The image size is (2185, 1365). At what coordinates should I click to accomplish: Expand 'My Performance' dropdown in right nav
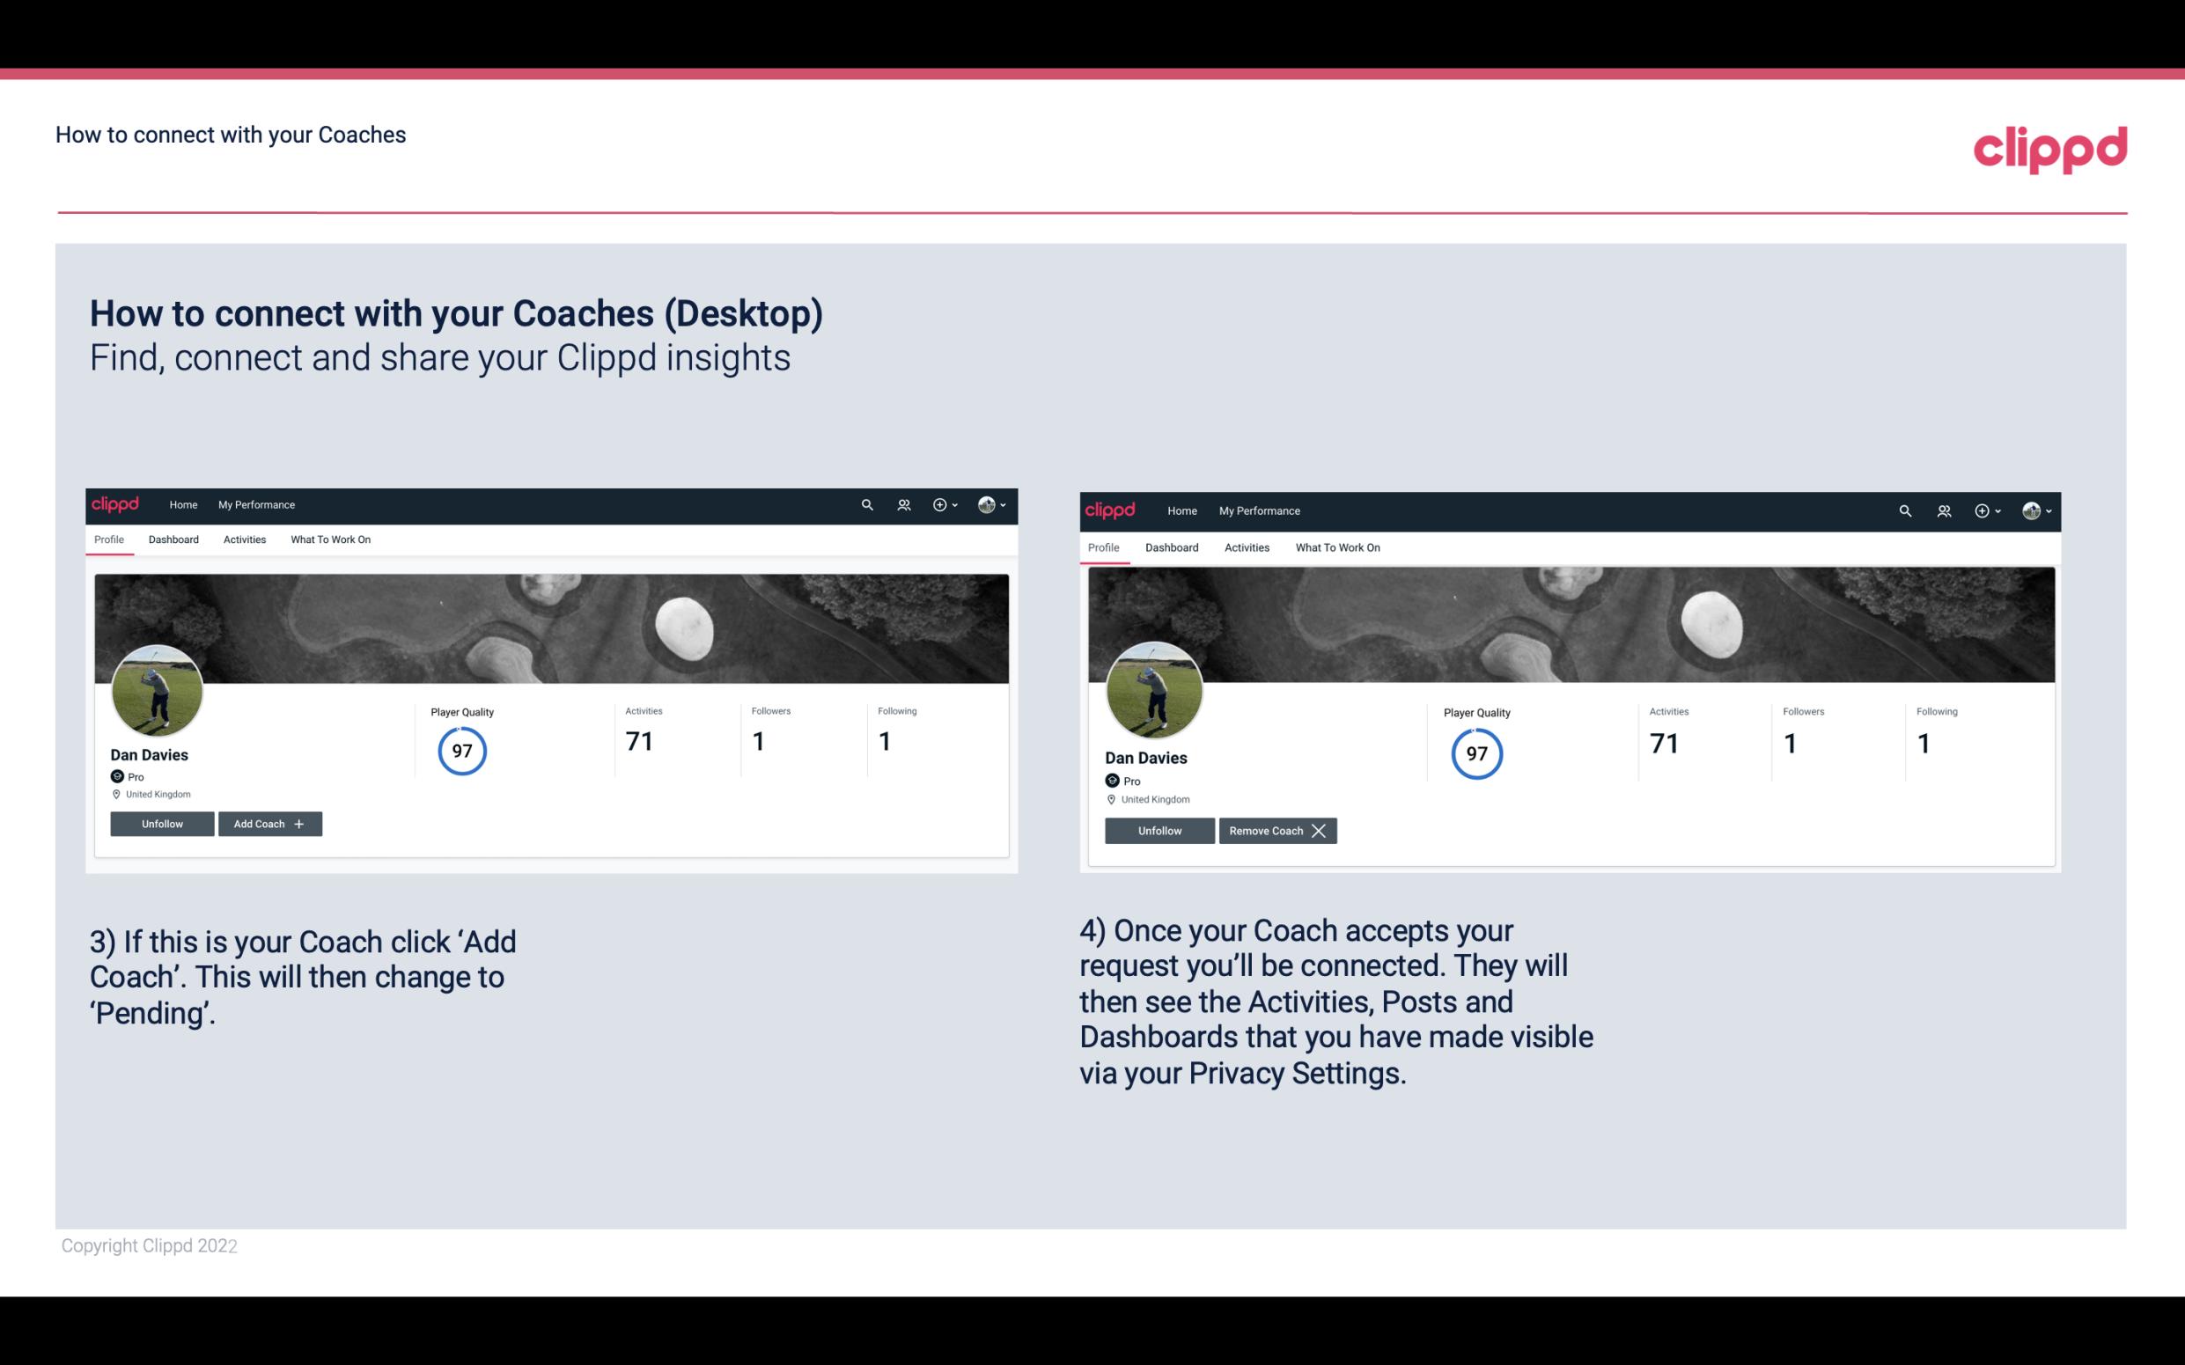click(x=1260, y=510)
